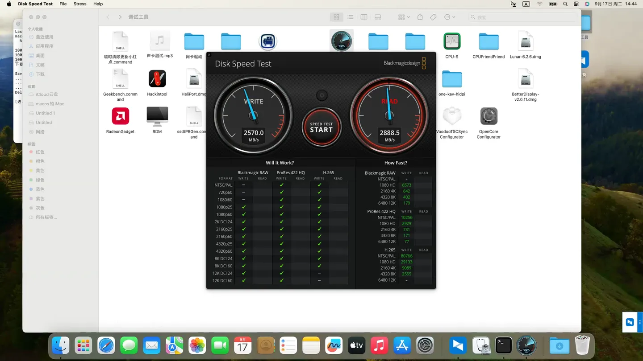The image size is (643, 361).
Task: Launch Safari from the Dock
Action: (106, 345)
